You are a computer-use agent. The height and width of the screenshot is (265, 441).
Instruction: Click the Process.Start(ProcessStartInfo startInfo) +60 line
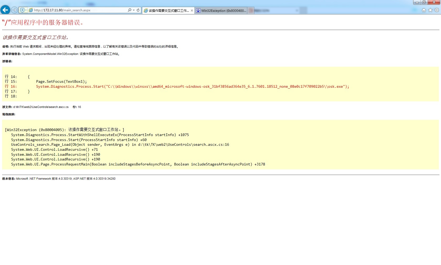[79, 140]
